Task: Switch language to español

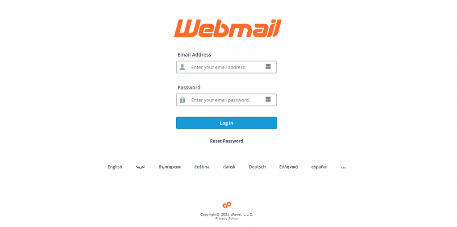Action: click(320, 167)
